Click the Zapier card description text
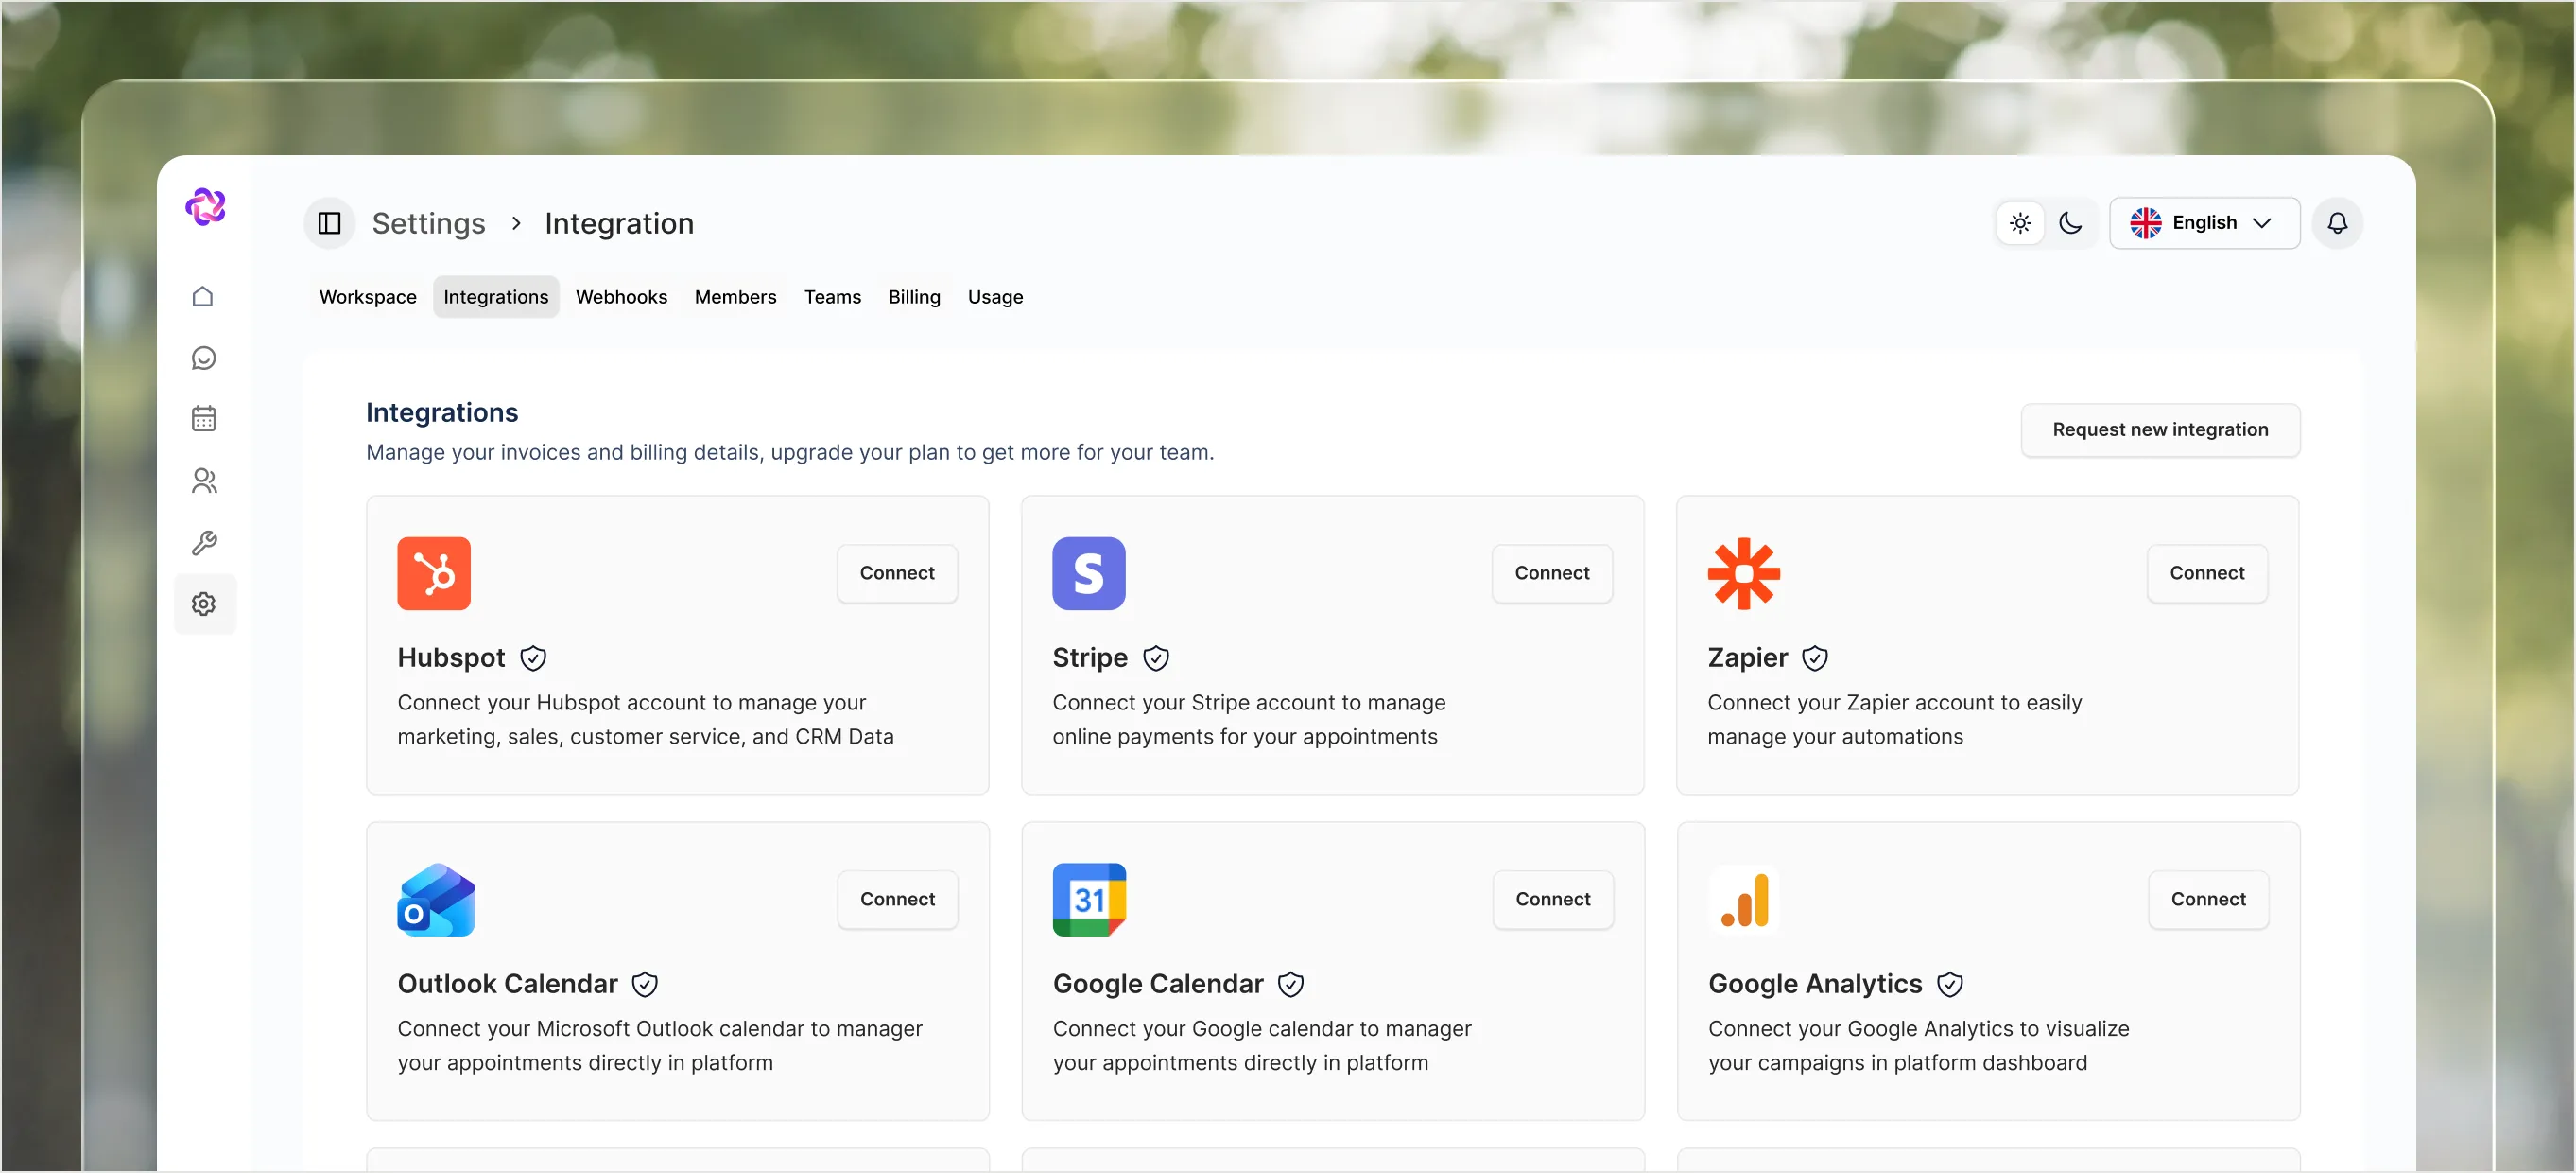 point(1894,720)
